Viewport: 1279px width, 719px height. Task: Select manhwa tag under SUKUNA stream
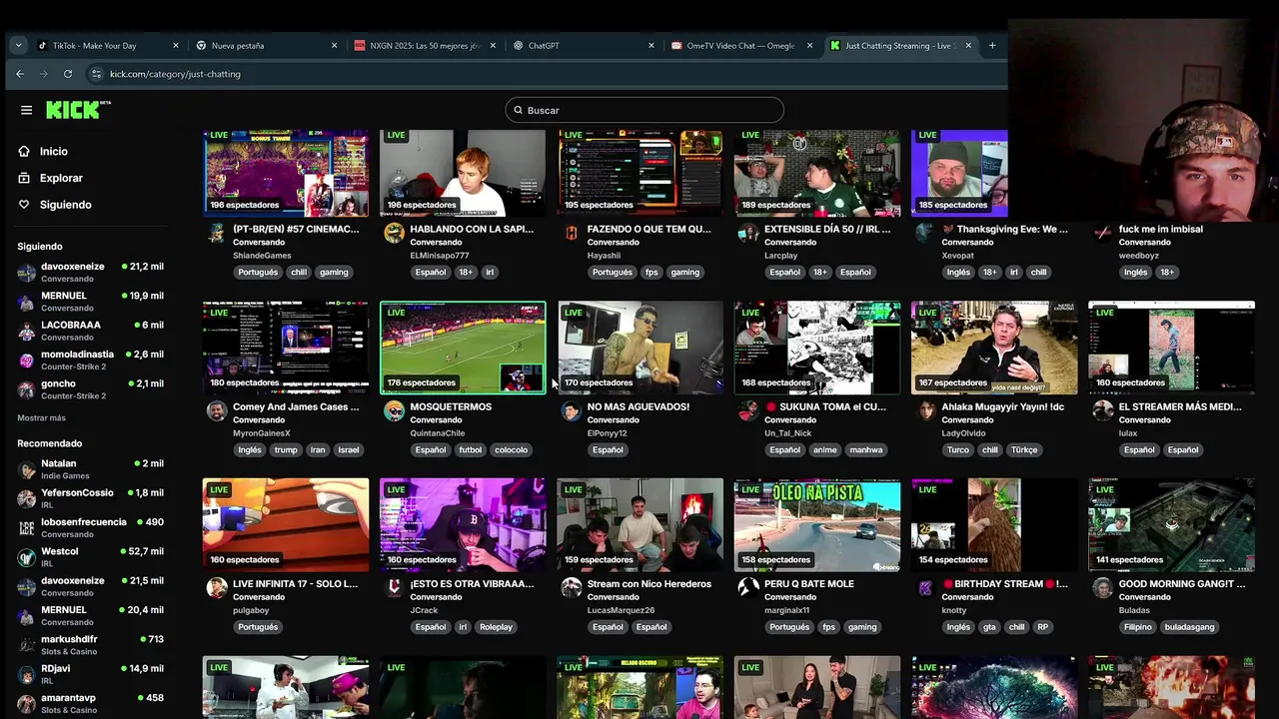pyautogui.click(x=866, y=450)
